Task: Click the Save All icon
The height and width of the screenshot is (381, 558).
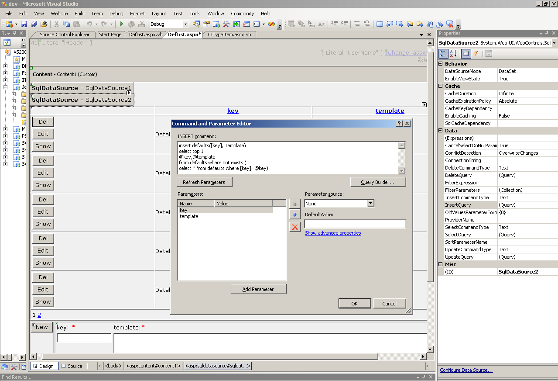Action: [x=34, y=24]
